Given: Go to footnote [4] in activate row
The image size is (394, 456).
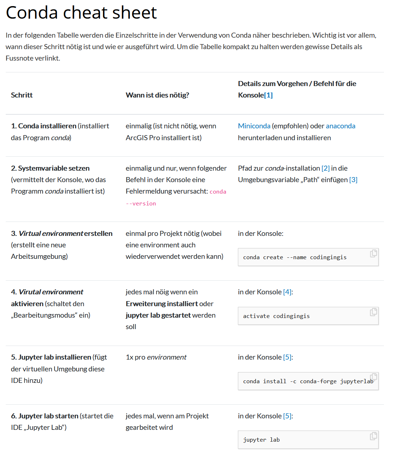Looking at the screenshot, I should click(287, 292).
